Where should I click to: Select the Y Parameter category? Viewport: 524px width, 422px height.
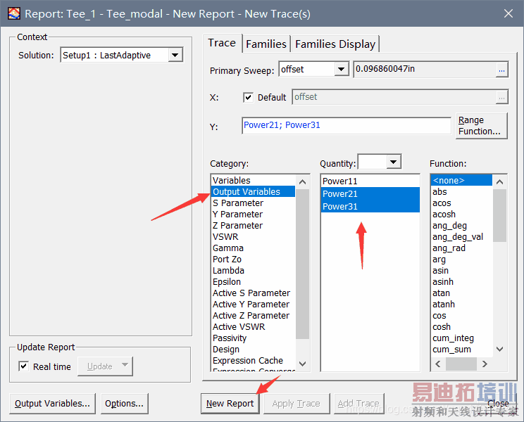(x=254, y=215)
